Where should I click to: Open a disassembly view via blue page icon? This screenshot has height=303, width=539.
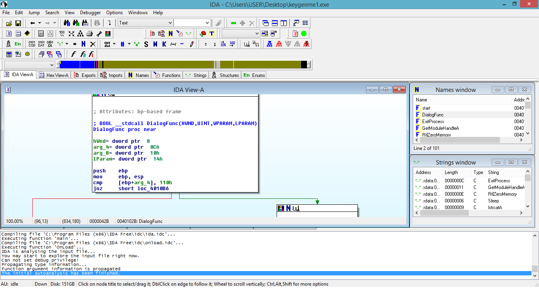tap(9, 34)
